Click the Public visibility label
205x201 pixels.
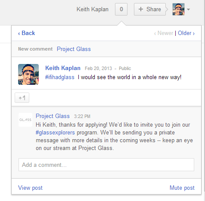[125, 68]
